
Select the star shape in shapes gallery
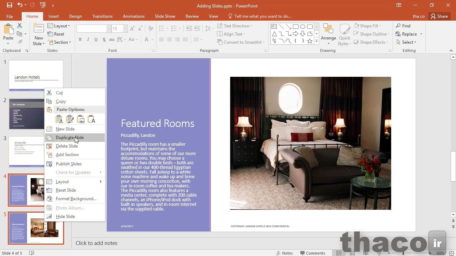310,41
